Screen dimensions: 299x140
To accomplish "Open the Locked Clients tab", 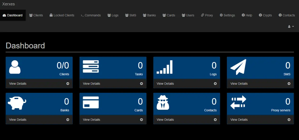I will (x=62, y=15).
